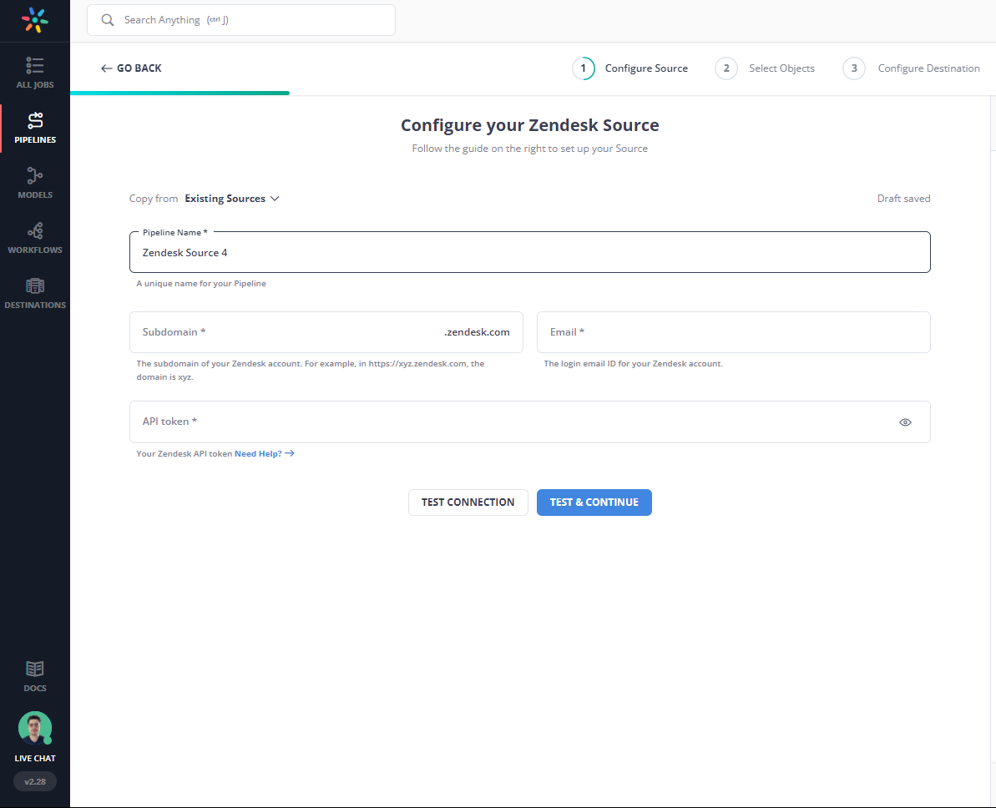996x808 pixels.
Task: Click the Test Connection button
Action: [x=468, y=502]
